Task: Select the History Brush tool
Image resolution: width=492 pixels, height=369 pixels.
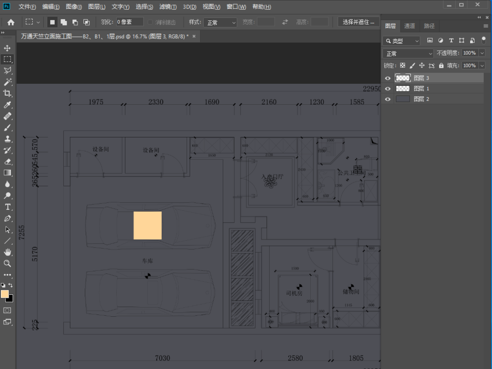Action: [x=7, y=150]
